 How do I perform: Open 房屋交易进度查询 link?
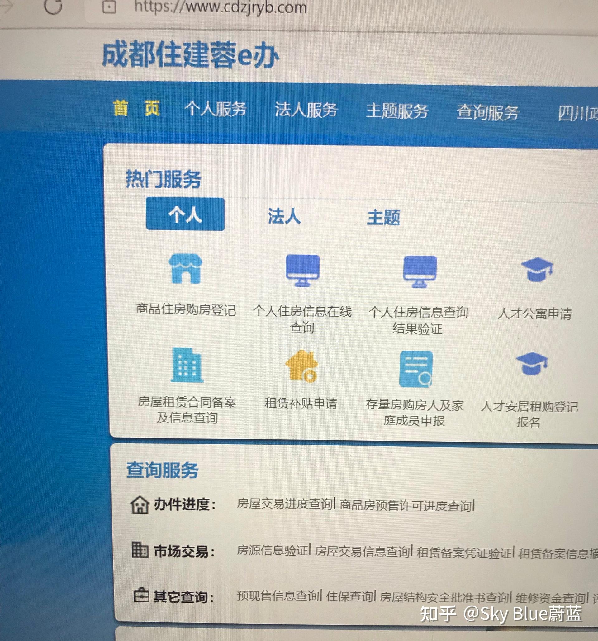pos(284,504)
